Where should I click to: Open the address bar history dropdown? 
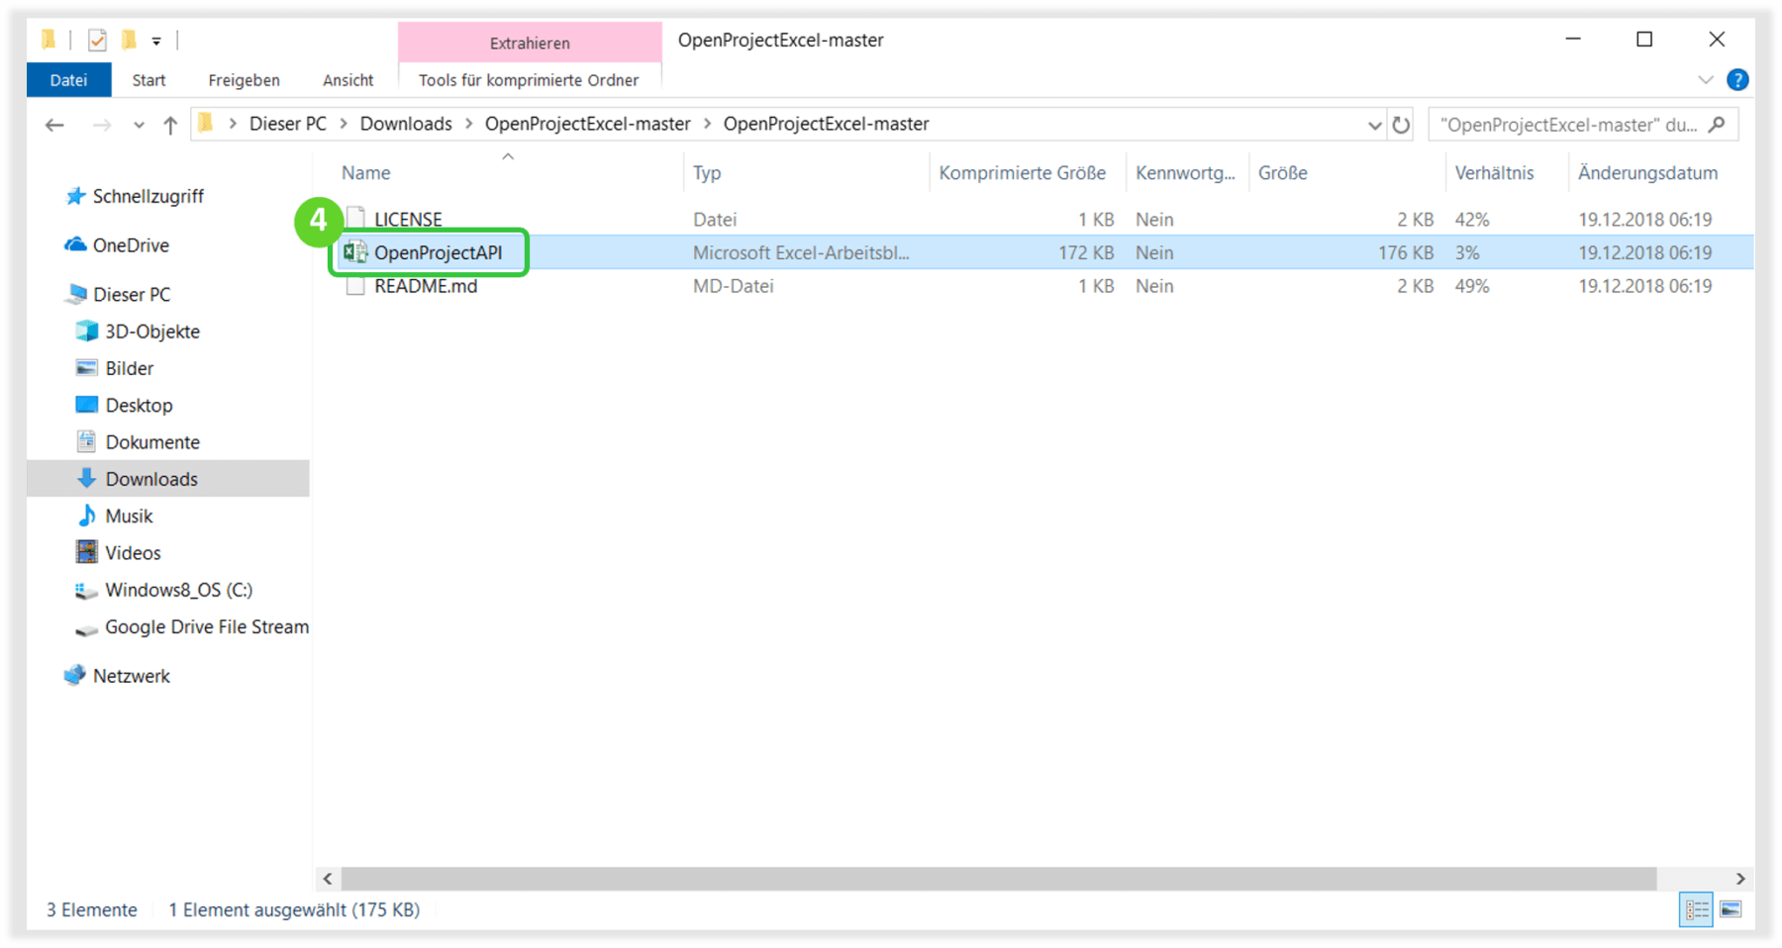[1374, 125]
